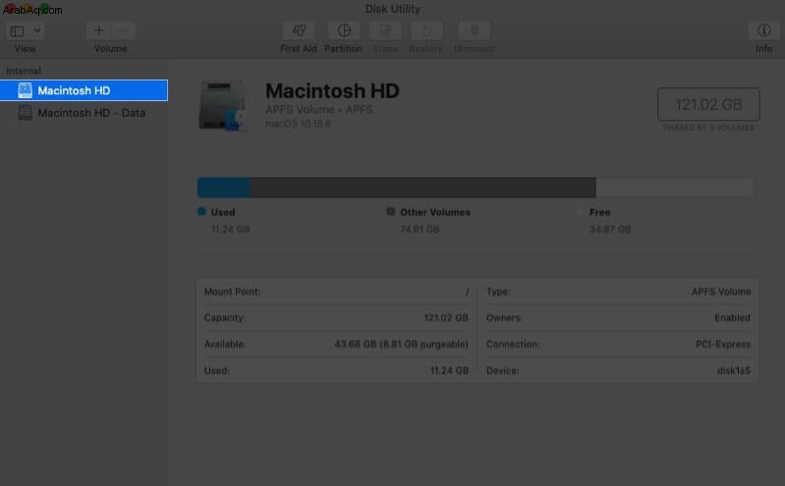Viewport: 785px width, 486px height.
Task: Select Macintosh HD in the sidebar
Action: [84, 90]
